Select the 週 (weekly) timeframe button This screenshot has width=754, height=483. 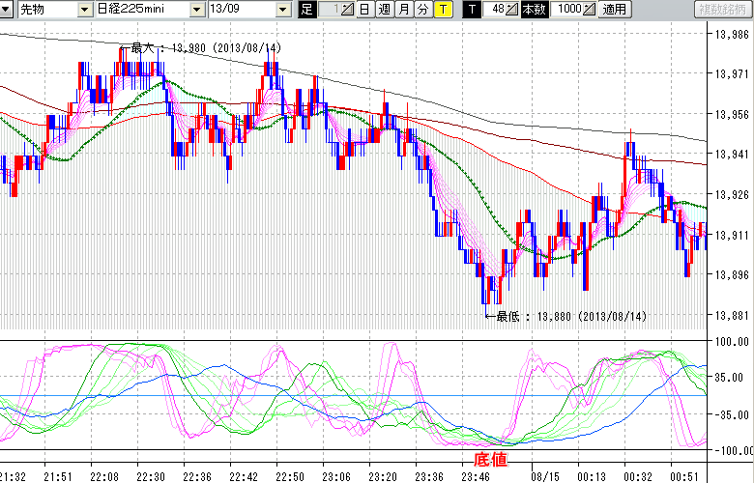[384, 10]
